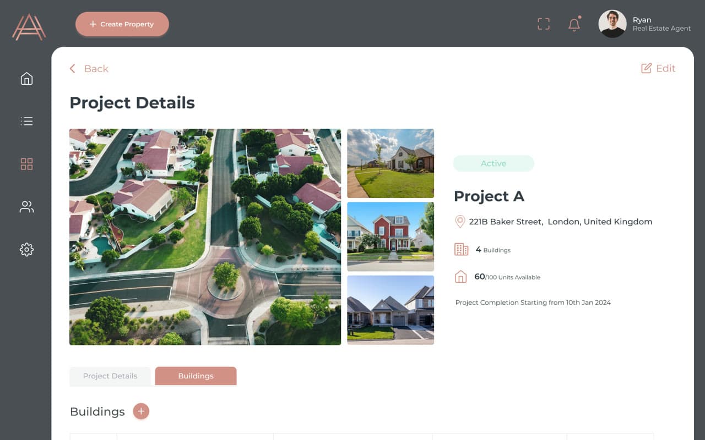Open the red house thumbnail
705x440 pixels.
(x=391, y=237)
